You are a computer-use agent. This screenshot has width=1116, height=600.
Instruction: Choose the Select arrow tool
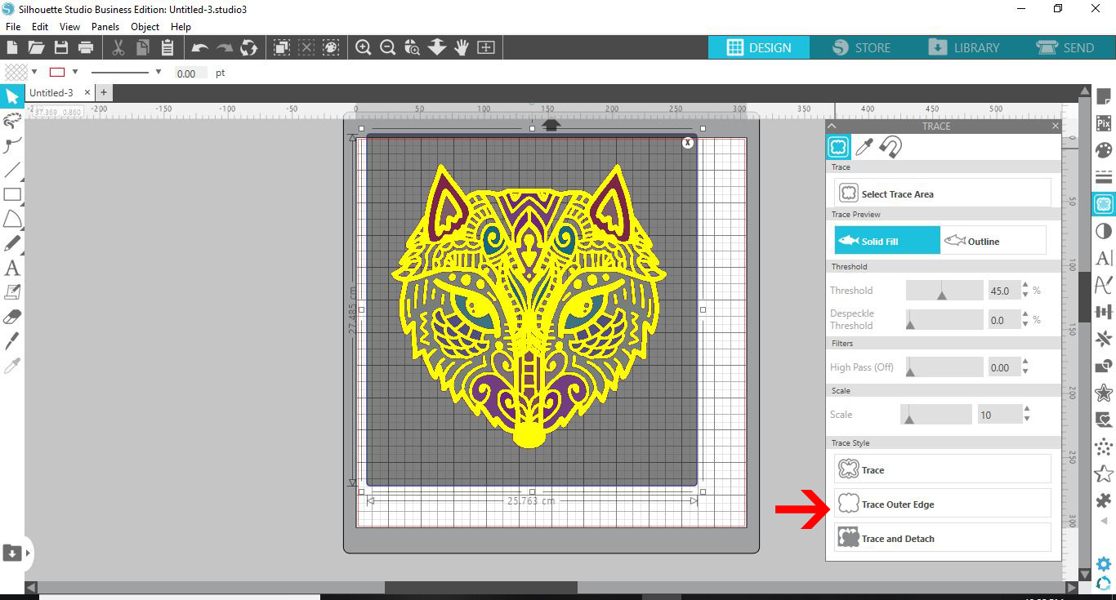[11, 97]
